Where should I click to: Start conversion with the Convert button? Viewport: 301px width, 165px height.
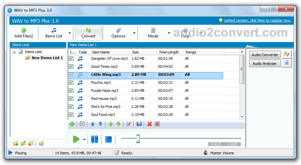click(x=88, y=33)
